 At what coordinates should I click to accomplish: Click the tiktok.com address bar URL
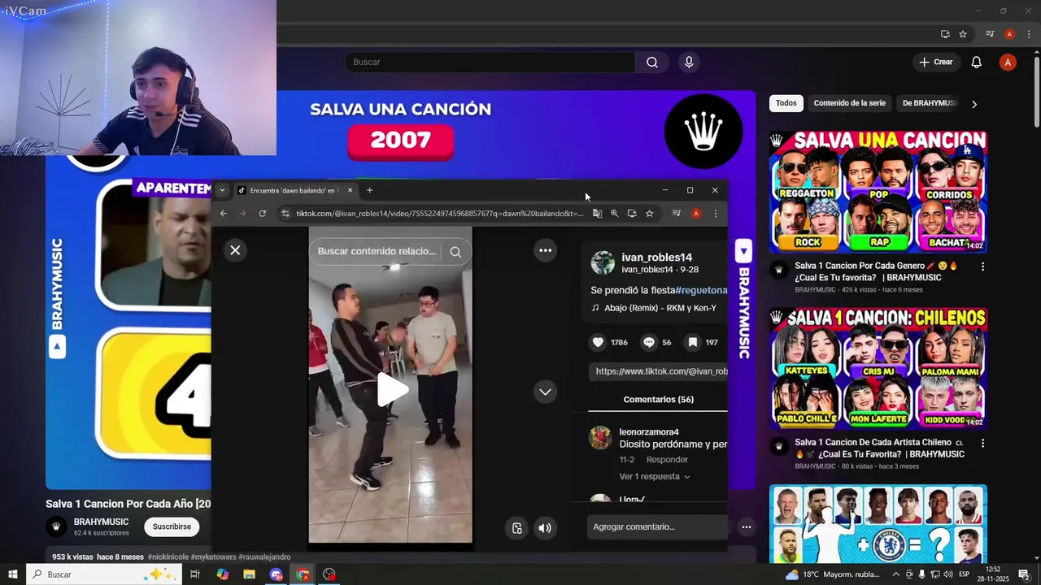[439, 214]
